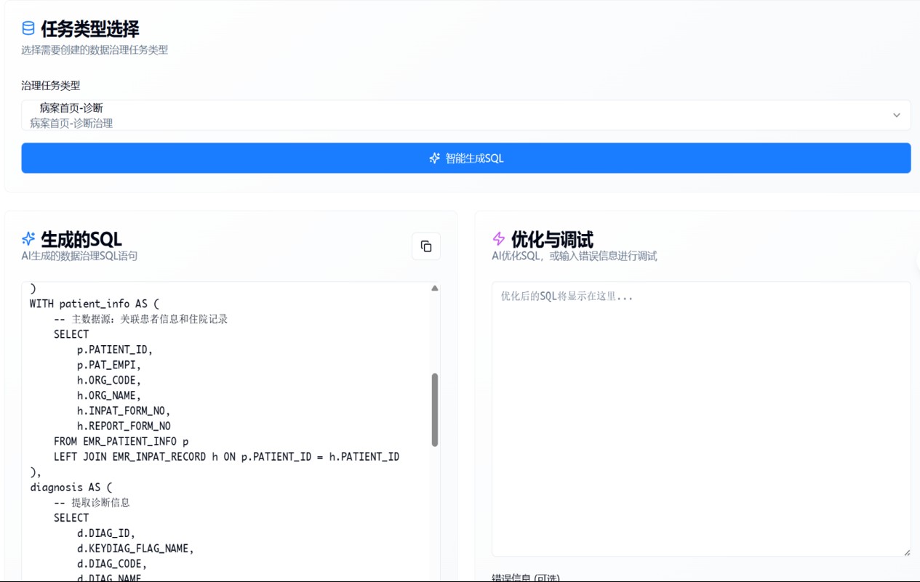Click the 生成的SQL panel title
Screen dimensions: 920x582
click(x=81, y=239)
